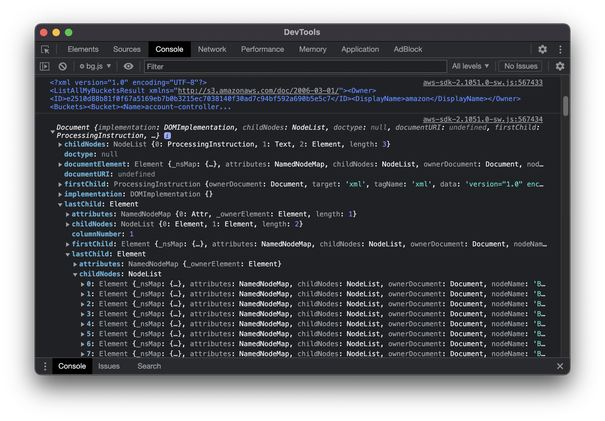Open the All levels log filter dropdown
Screen dimensions: 605x421
pyautogui.click(x=470, y=66)
